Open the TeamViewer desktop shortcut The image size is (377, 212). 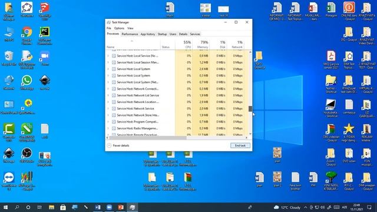9,181
